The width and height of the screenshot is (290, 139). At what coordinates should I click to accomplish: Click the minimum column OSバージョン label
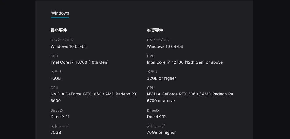click(62, 40)
